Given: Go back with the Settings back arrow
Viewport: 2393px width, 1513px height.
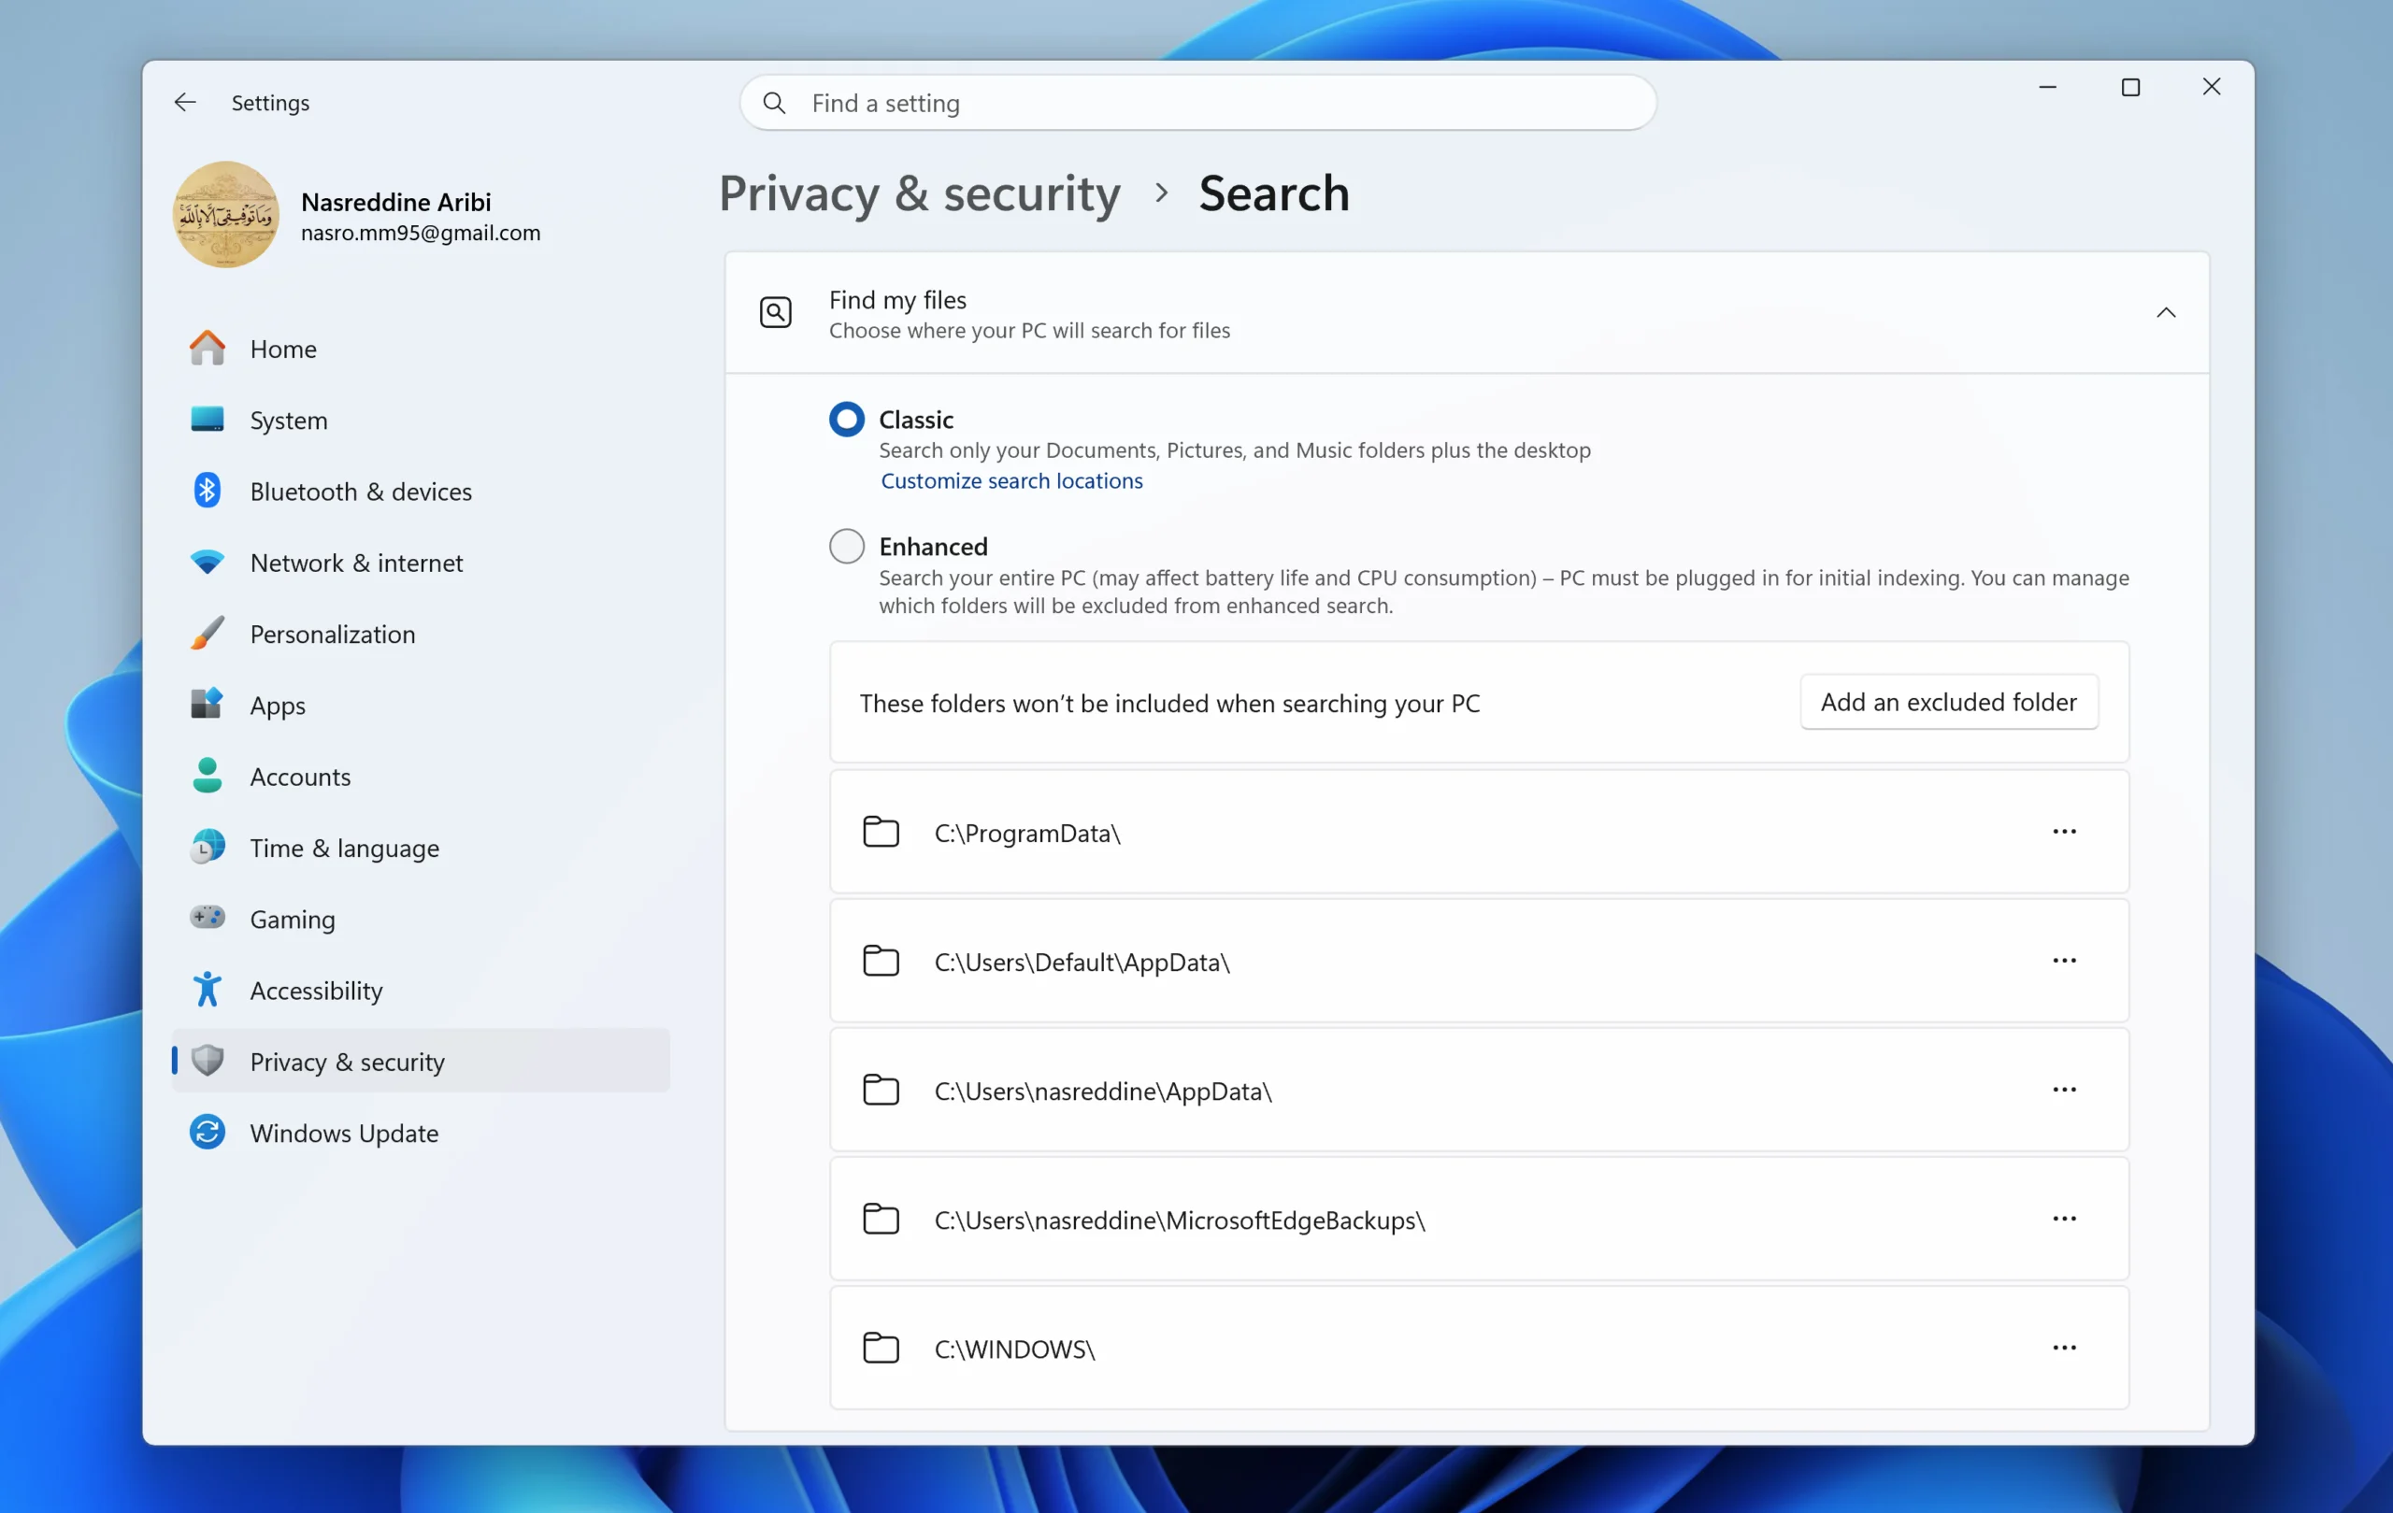Looking at the screenshot, I should point(185,102).
